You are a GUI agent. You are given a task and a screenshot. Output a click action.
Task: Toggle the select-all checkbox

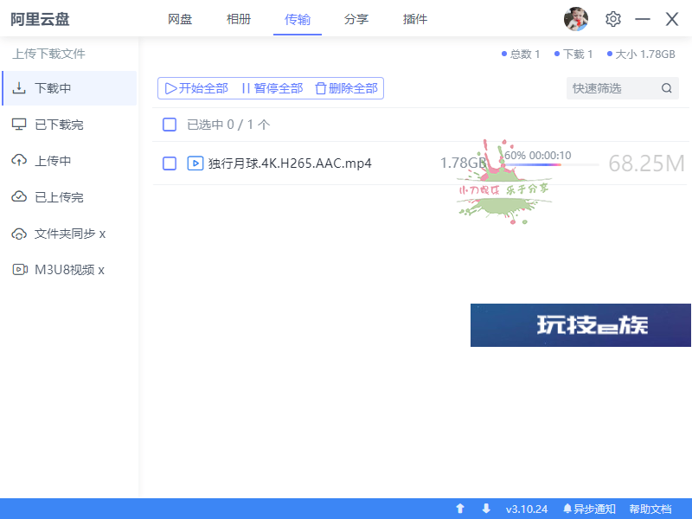point(170,125)
